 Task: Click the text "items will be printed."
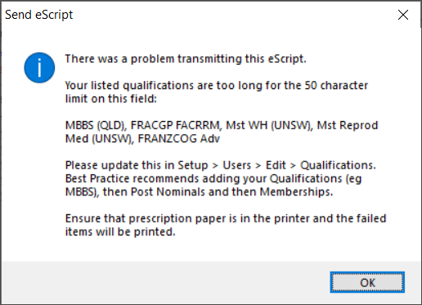pos(120,232)
